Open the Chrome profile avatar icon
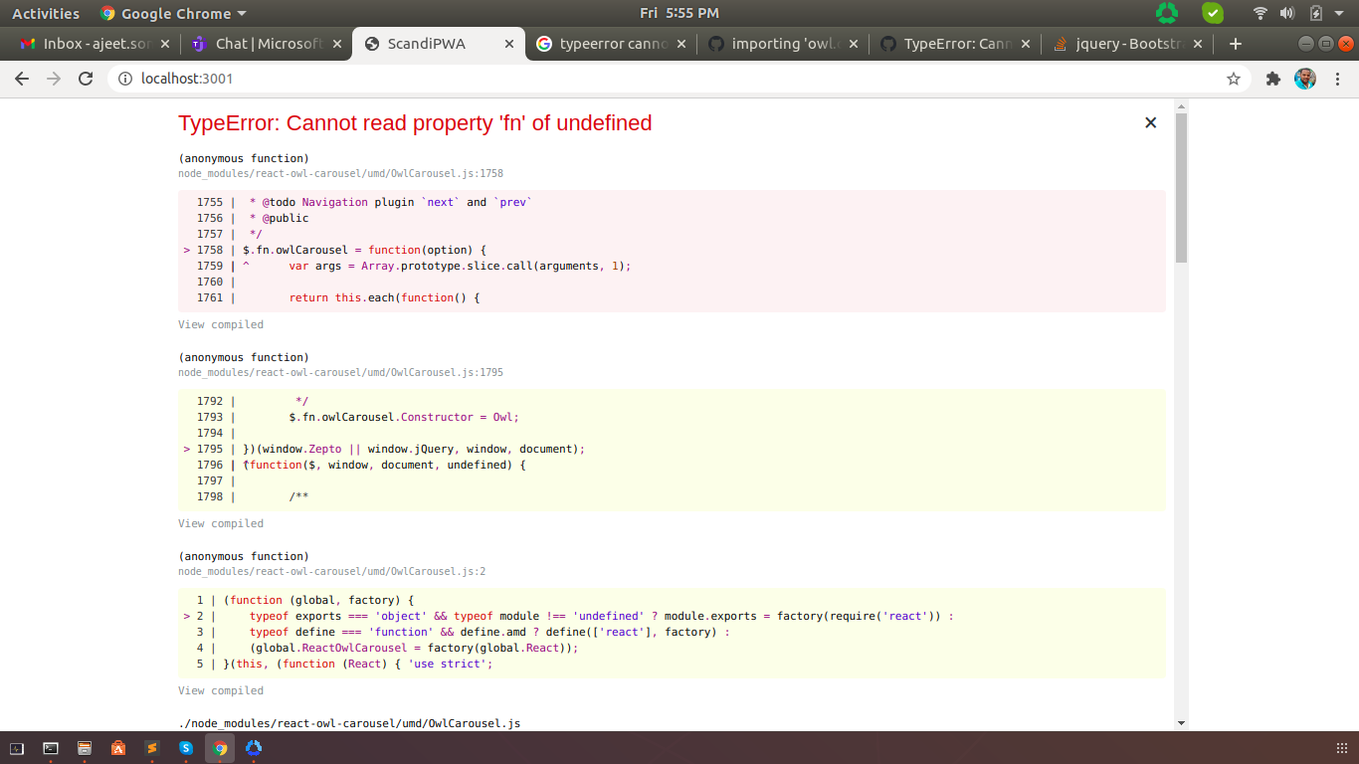The image size is (1359, 764). [x=1305, y=78]
